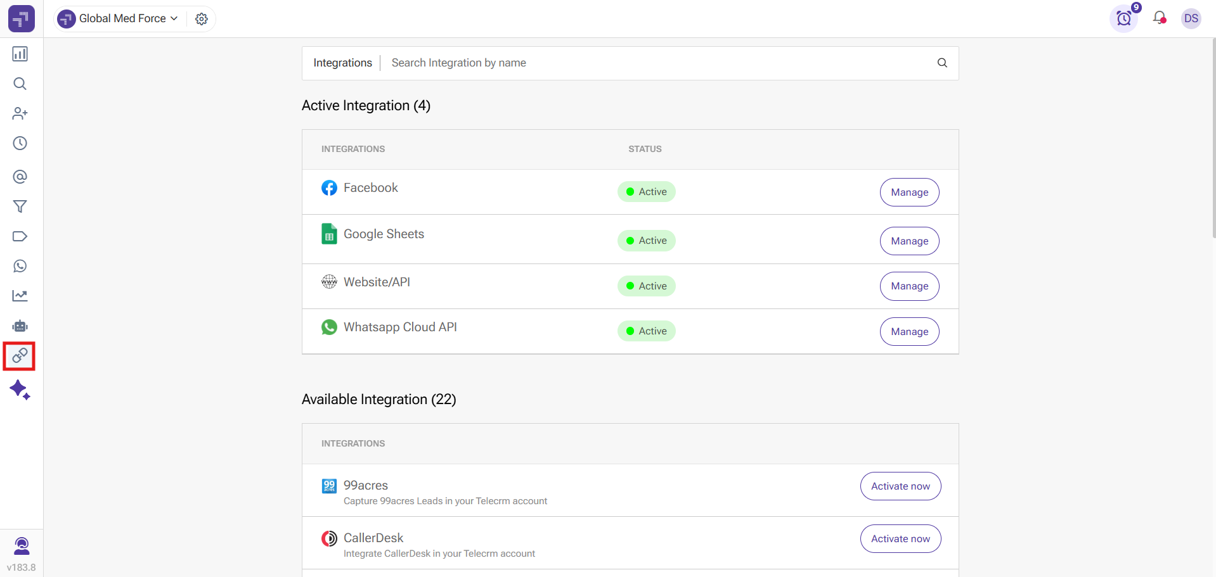
Task: Click the CallerDesk logo icon
Action: (x=329, y=538)
